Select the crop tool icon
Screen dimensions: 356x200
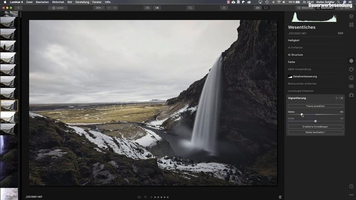pos(190,8)
